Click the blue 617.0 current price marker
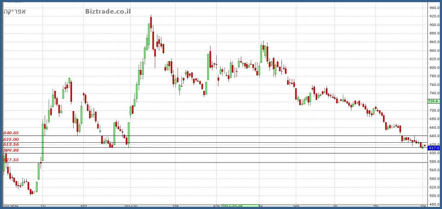442x209 pixels. [434, 148]
